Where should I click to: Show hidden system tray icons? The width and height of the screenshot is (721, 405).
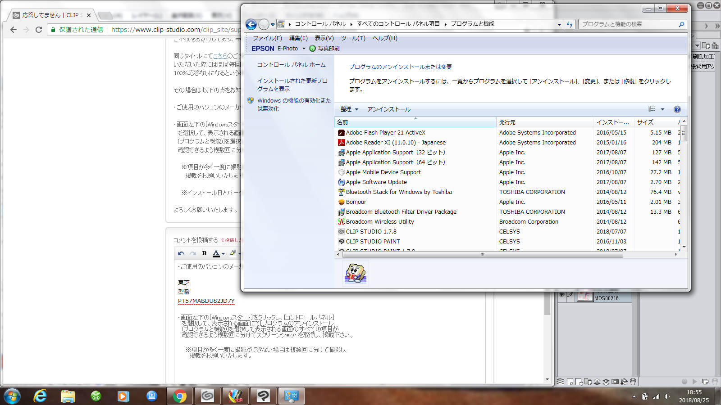(634, 396)
